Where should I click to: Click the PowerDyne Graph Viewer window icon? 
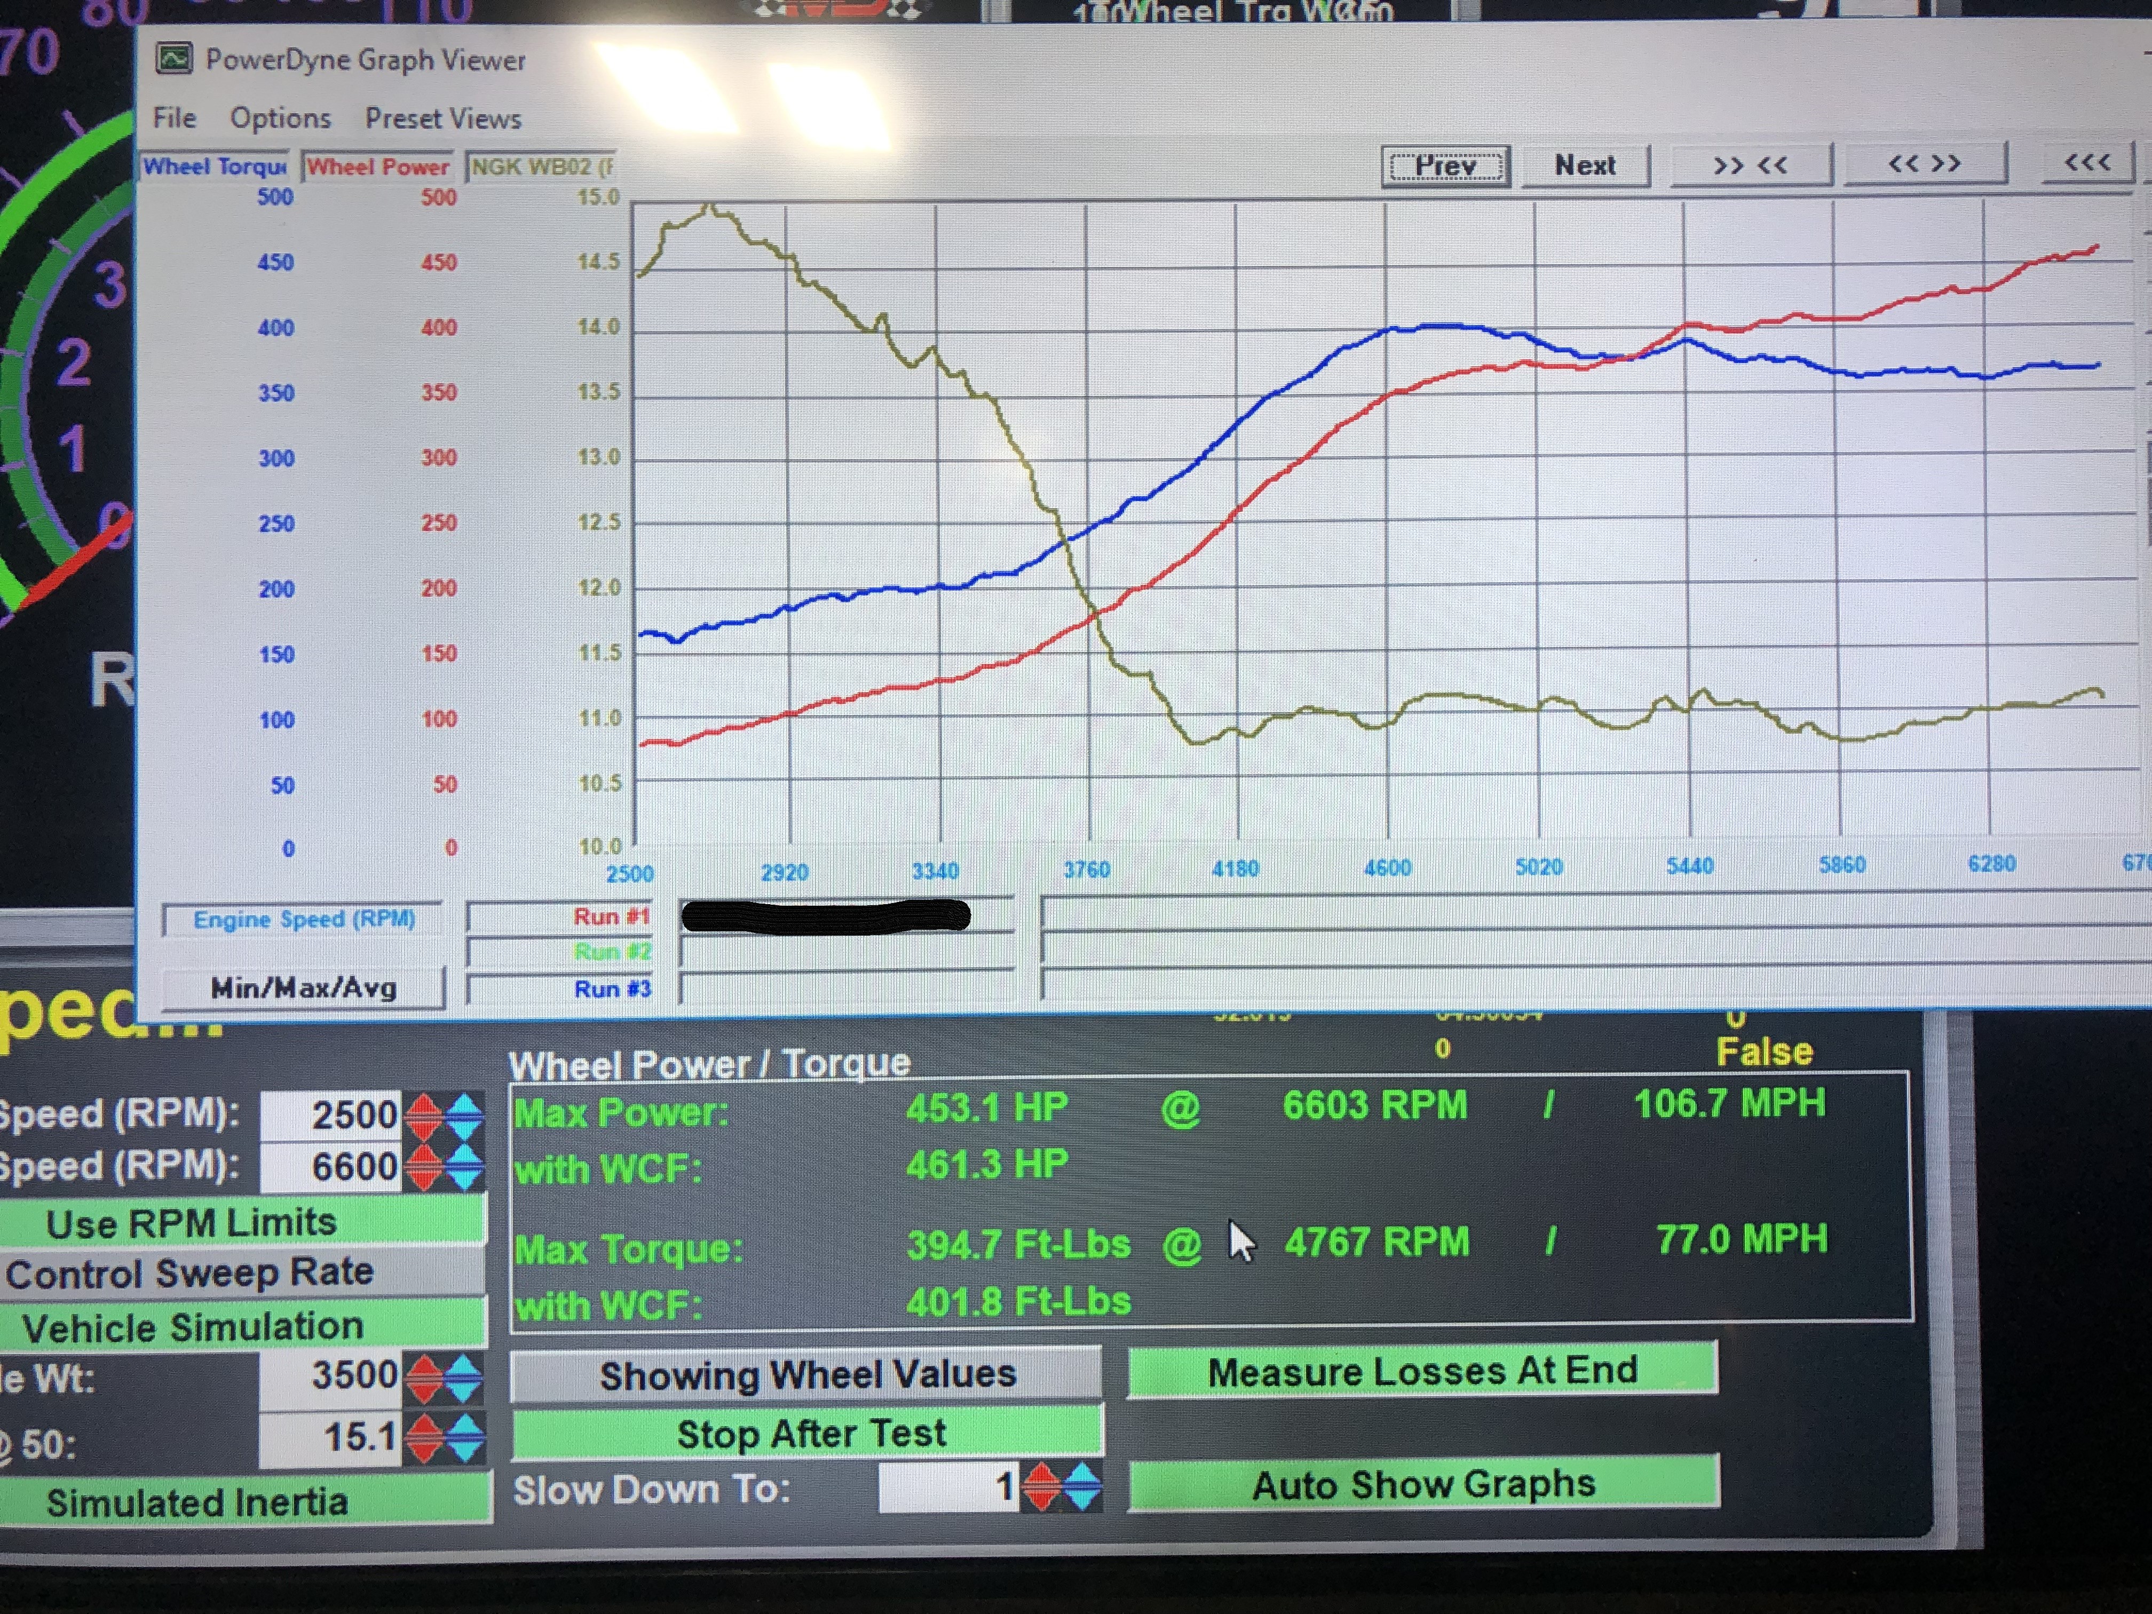[174, 59]
